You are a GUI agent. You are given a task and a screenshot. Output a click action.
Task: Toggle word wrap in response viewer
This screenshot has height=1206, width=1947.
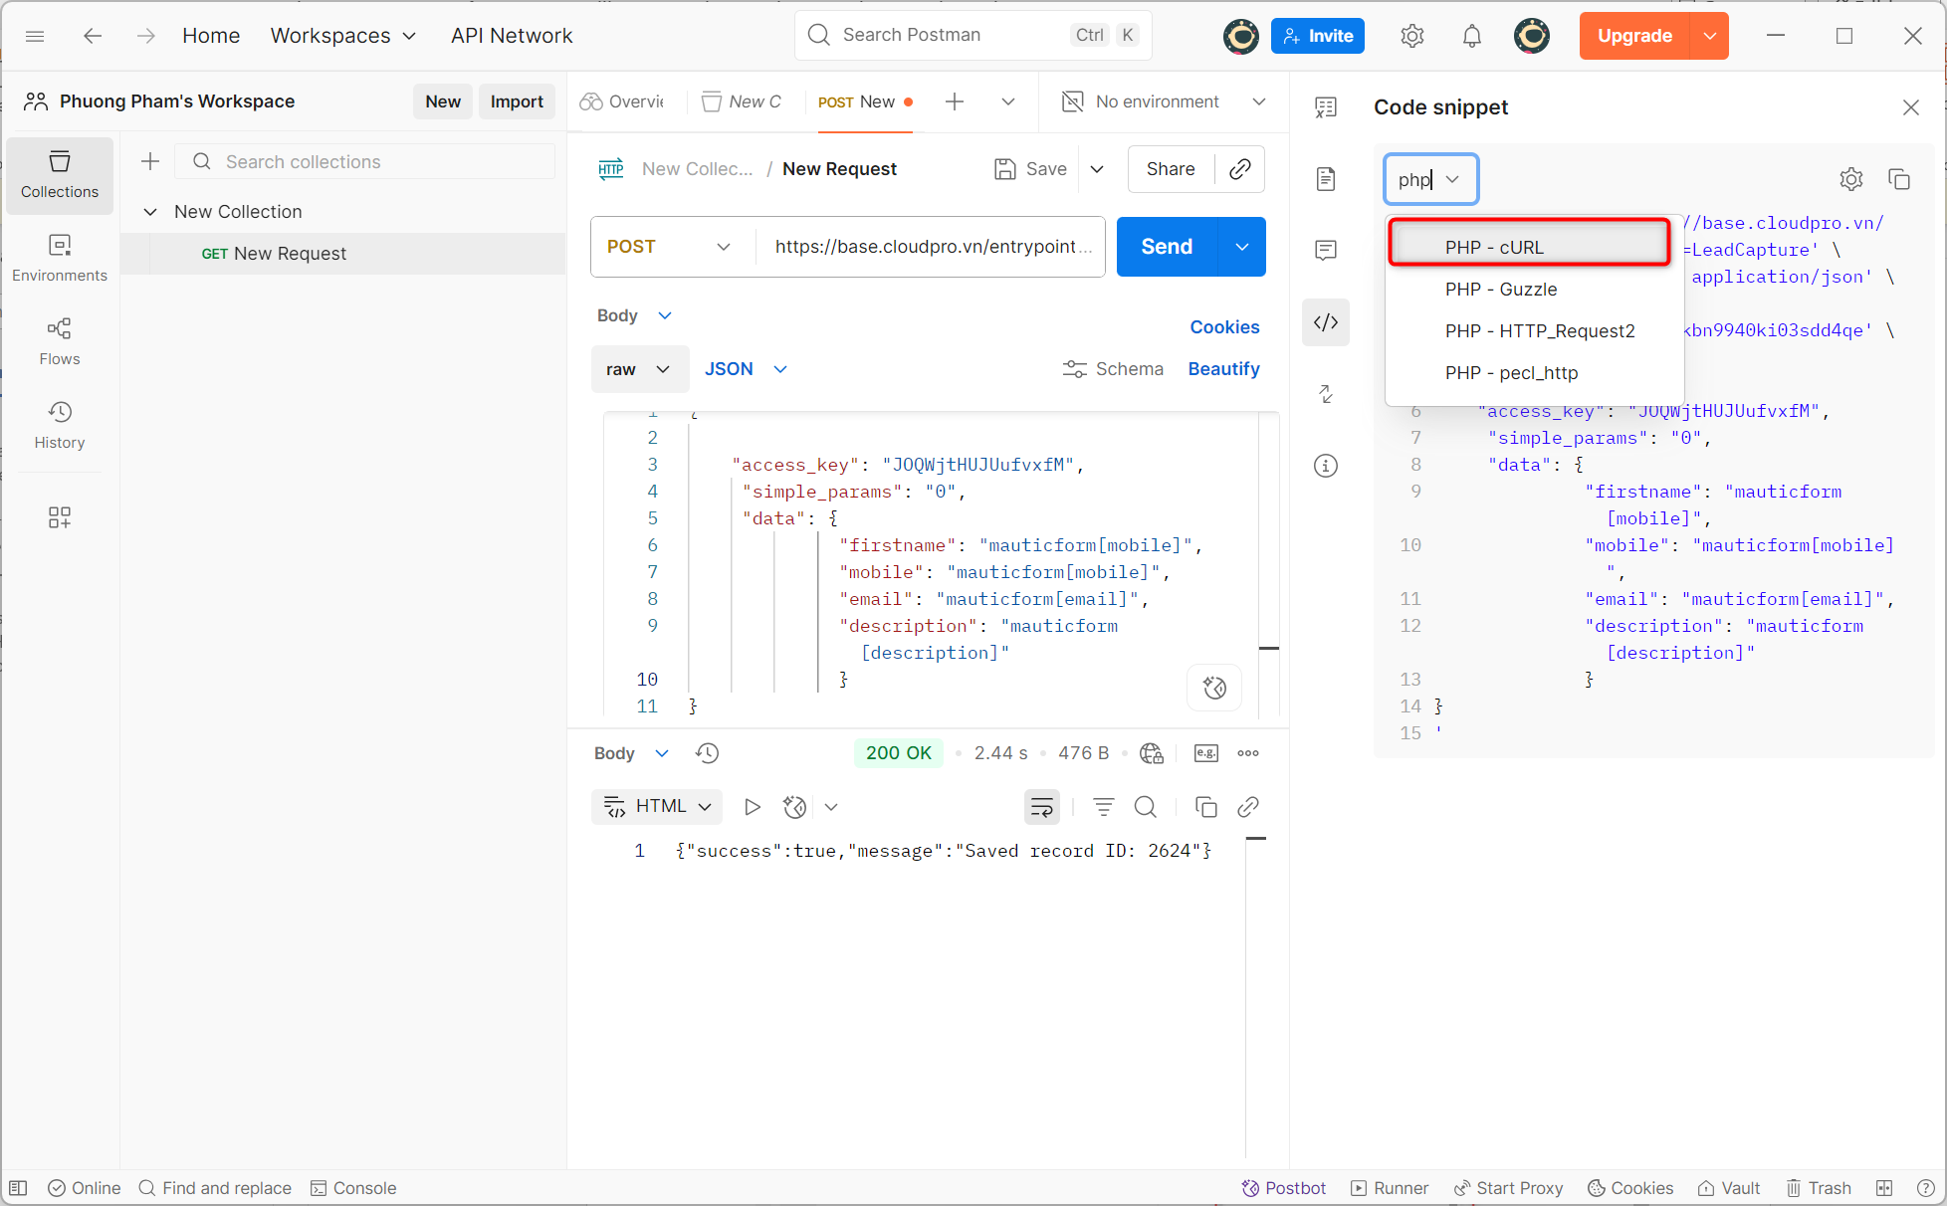point(1041,807)
